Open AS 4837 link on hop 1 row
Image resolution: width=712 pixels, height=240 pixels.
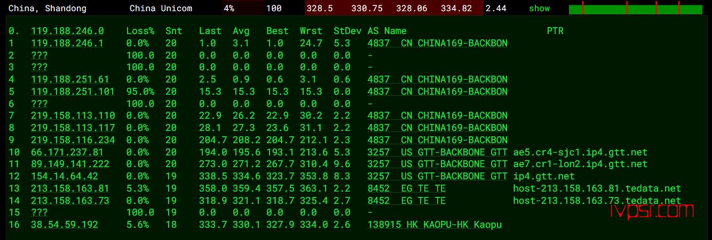pyautogui.click(x=437, y=43)
